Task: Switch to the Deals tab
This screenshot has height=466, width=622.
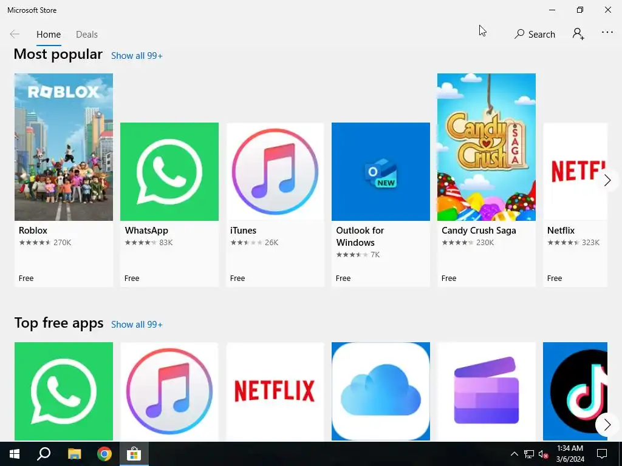Action: point(87,35)
